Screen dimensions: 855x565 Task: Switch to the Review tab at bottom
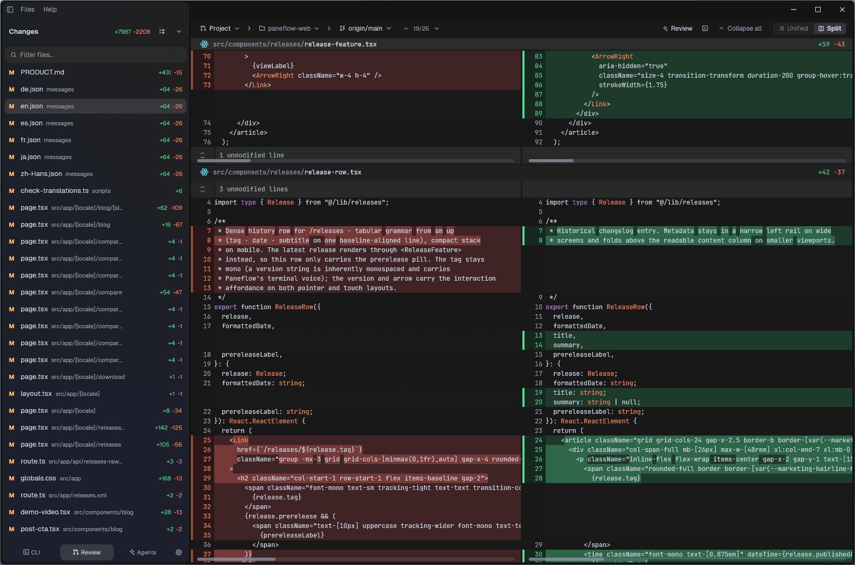[87, 552]
